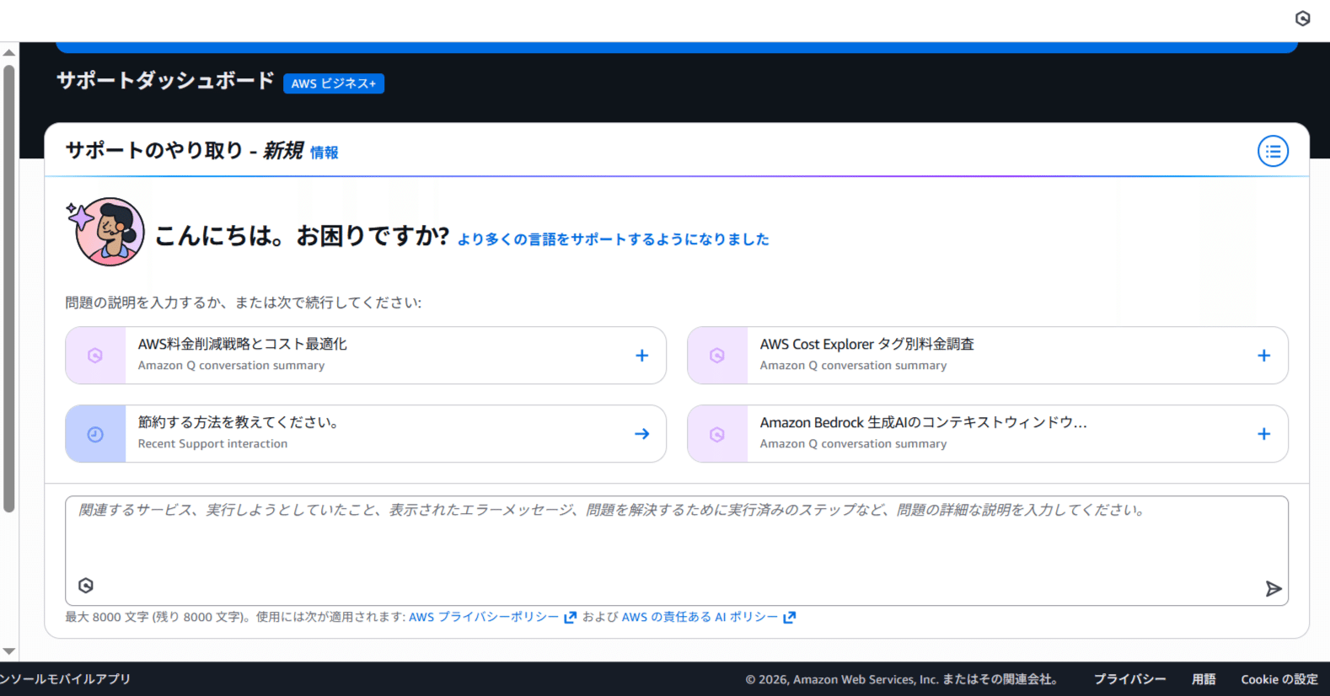Click the 用語 footer link

tap(1204, 679)
